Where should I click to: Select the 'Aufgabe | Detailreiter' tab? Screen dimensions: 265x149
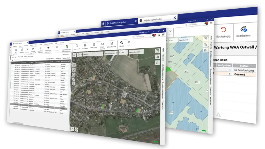[155, 20]
